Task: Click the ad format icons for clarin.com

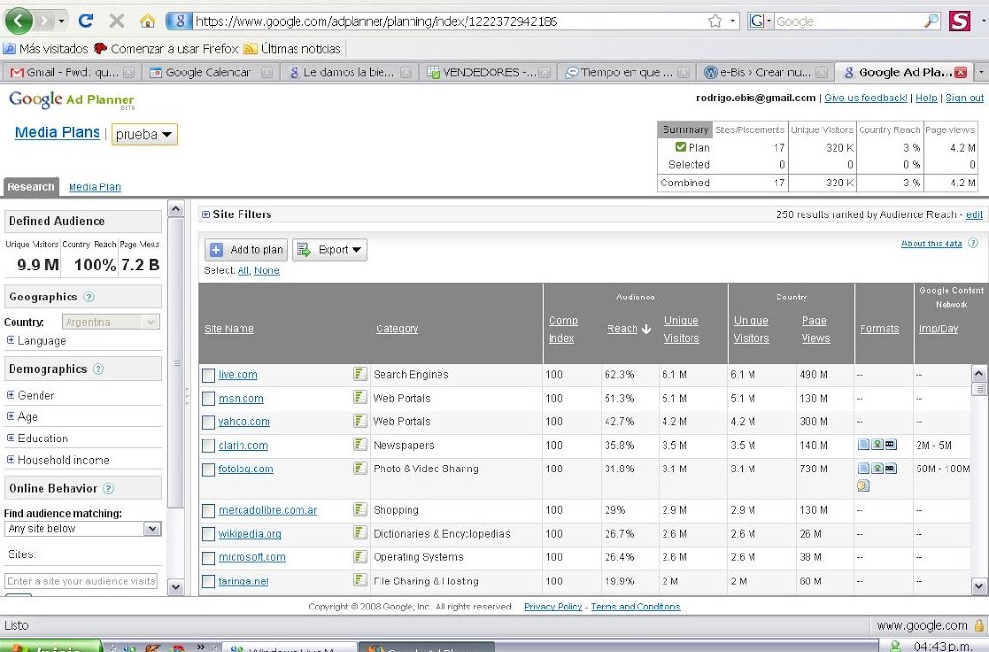Action: point(876,444)
